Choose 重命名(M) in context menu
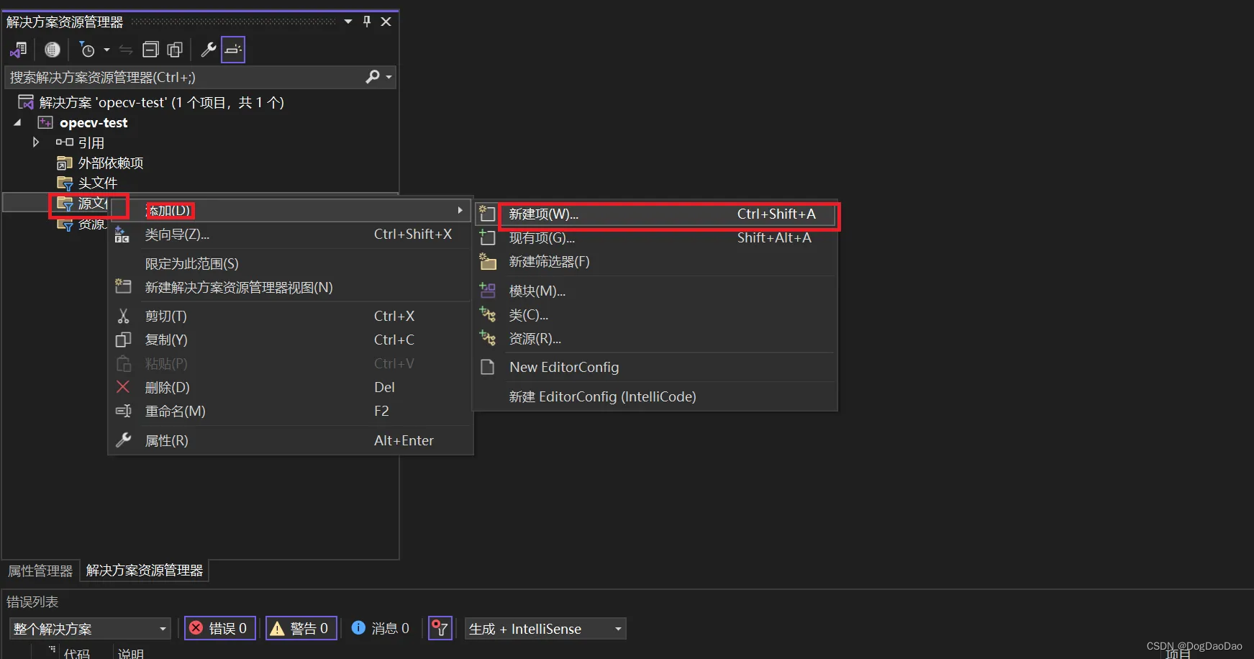 [289, 411]
